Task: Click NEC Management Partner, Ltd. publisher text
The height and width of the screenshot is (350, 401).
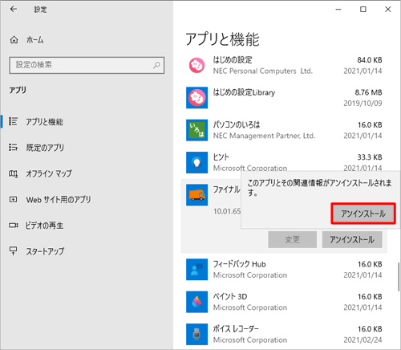Action: click(264, 136)
